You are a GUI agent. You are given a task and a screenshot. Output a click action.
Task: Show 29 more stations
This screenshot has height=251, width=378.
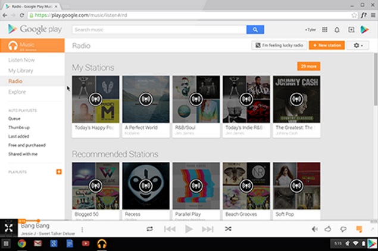(308, 66)
